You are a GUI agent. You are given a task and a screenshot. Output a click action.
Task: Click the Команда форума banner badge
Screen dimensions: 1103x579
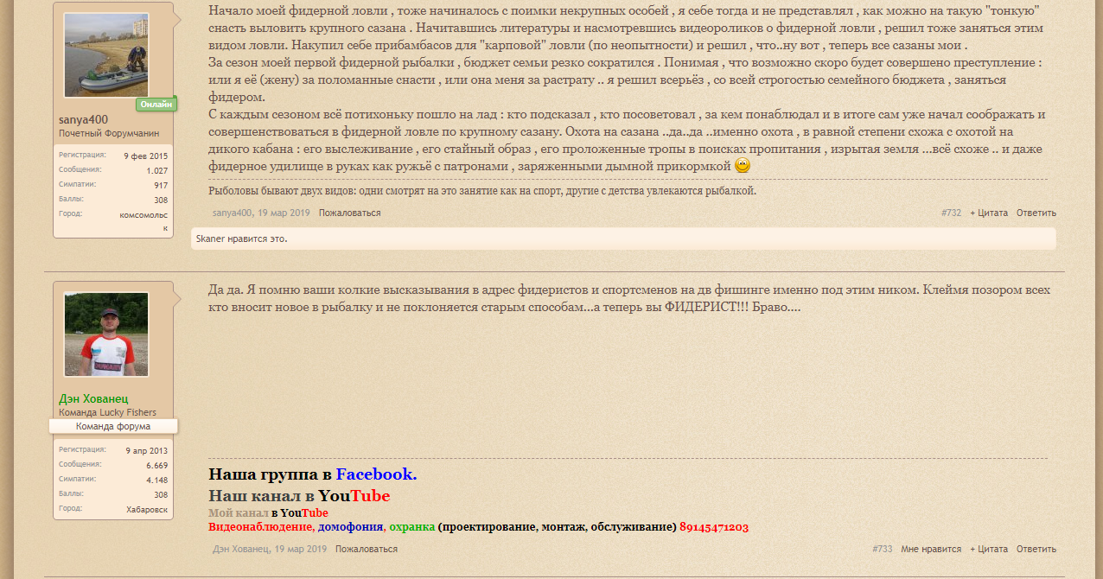tap(113, 426)
